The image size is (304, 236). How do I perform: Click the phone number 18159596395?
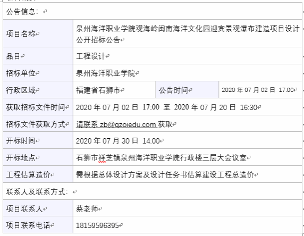pos(97,225)
